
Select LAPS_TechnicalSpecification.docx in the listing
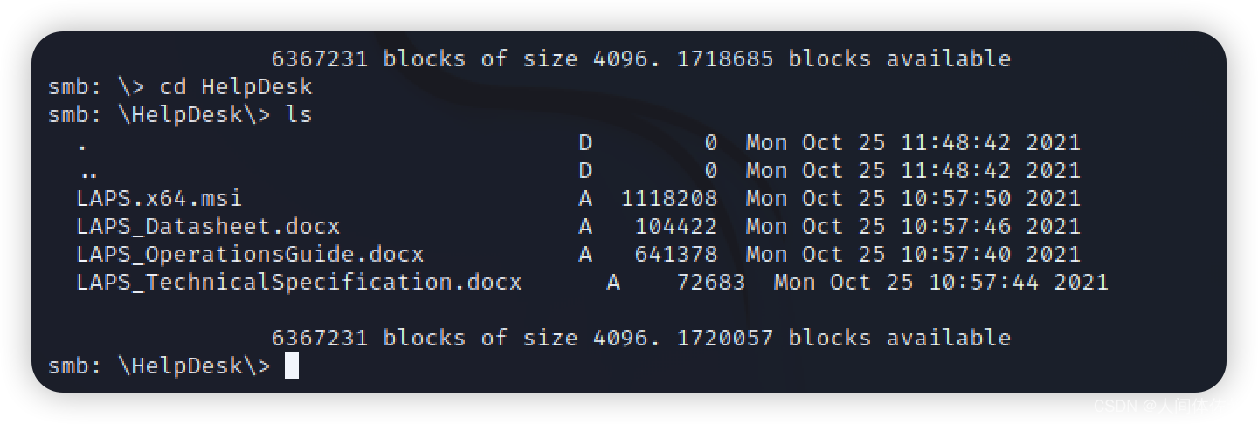coord(299,282)
